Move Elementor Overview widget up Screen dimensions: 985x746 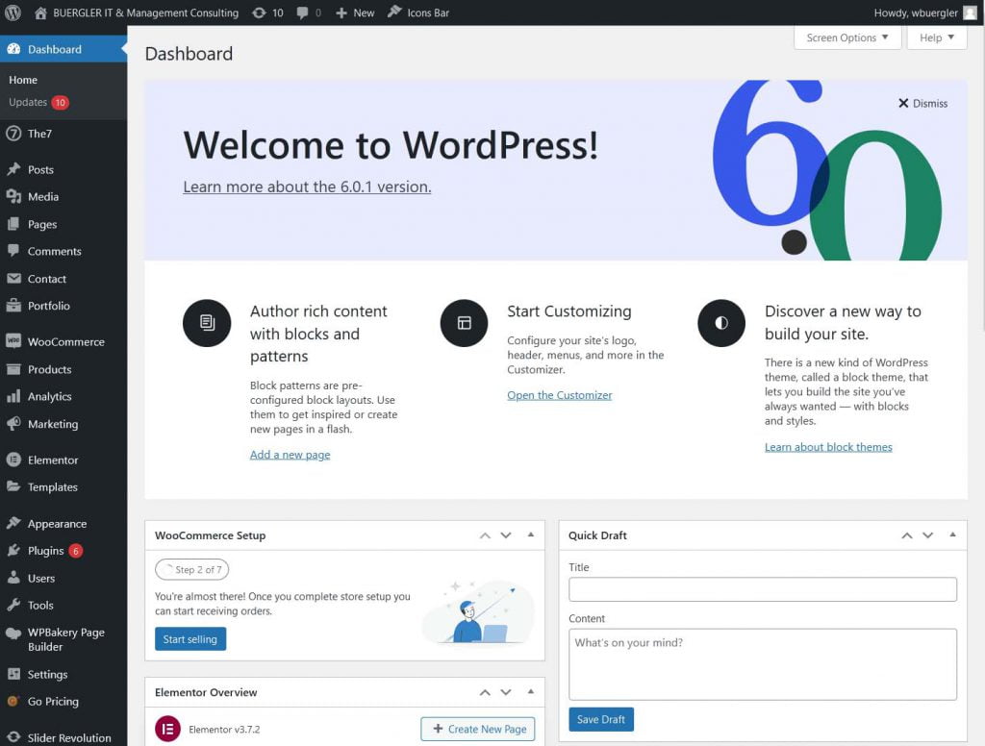click(x=485, y=692)
